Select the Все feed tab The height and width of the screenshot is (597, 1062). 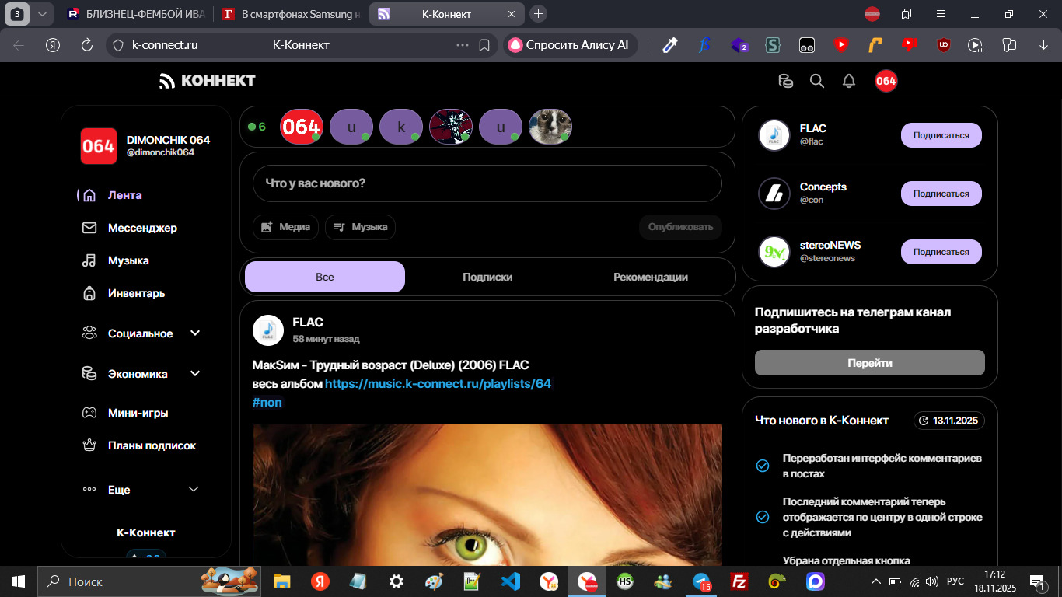[x=324, y=277]
